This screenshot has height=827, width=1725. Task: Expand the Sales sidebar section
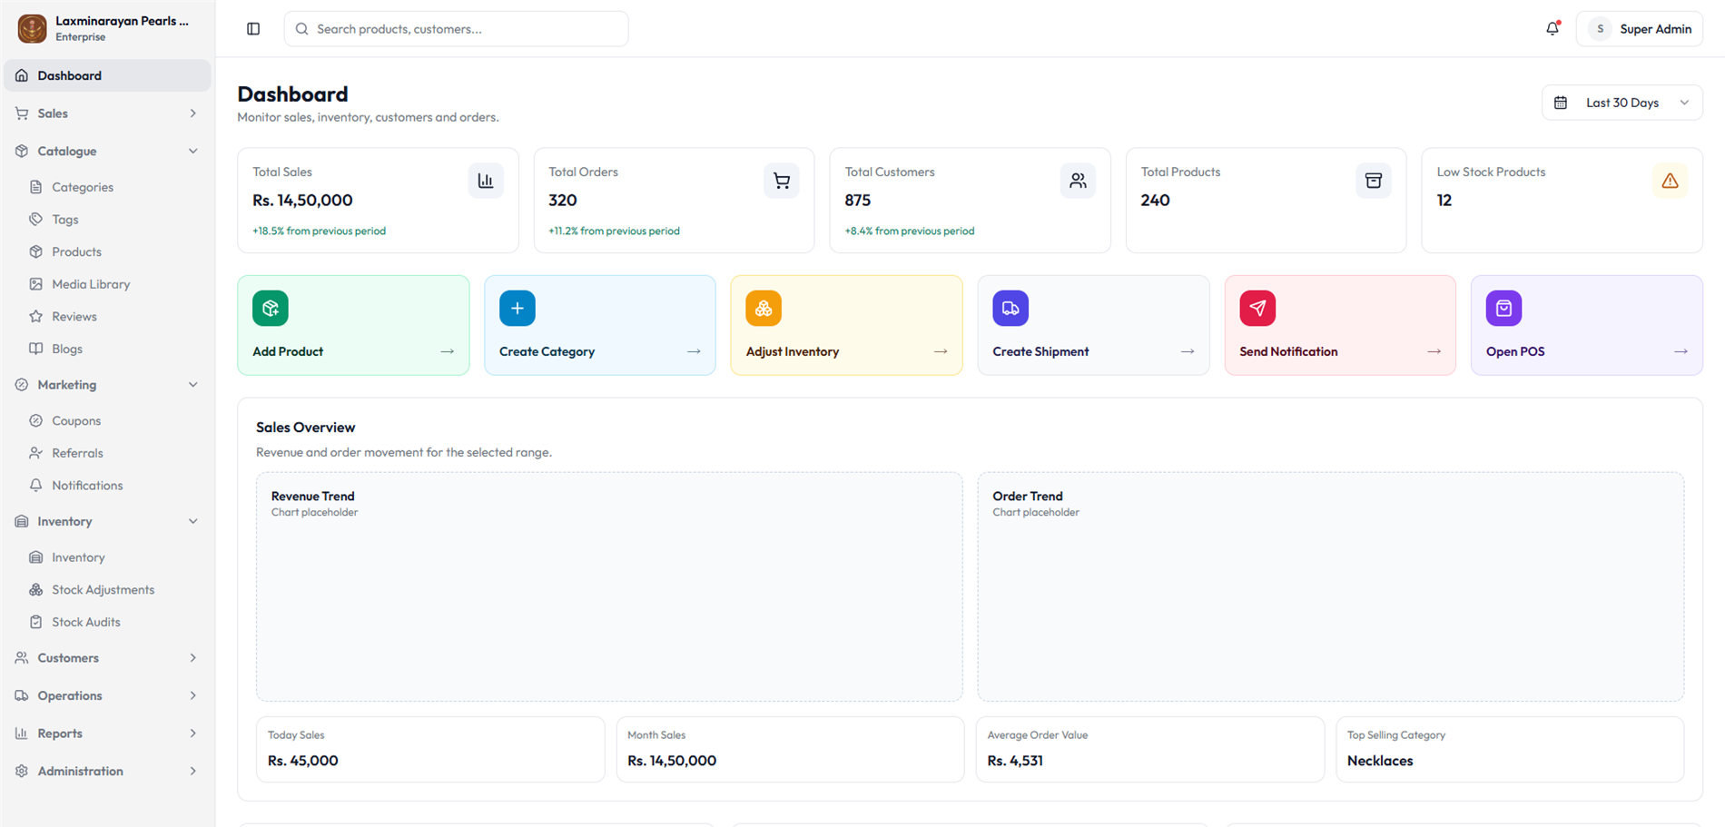[107, 113]
